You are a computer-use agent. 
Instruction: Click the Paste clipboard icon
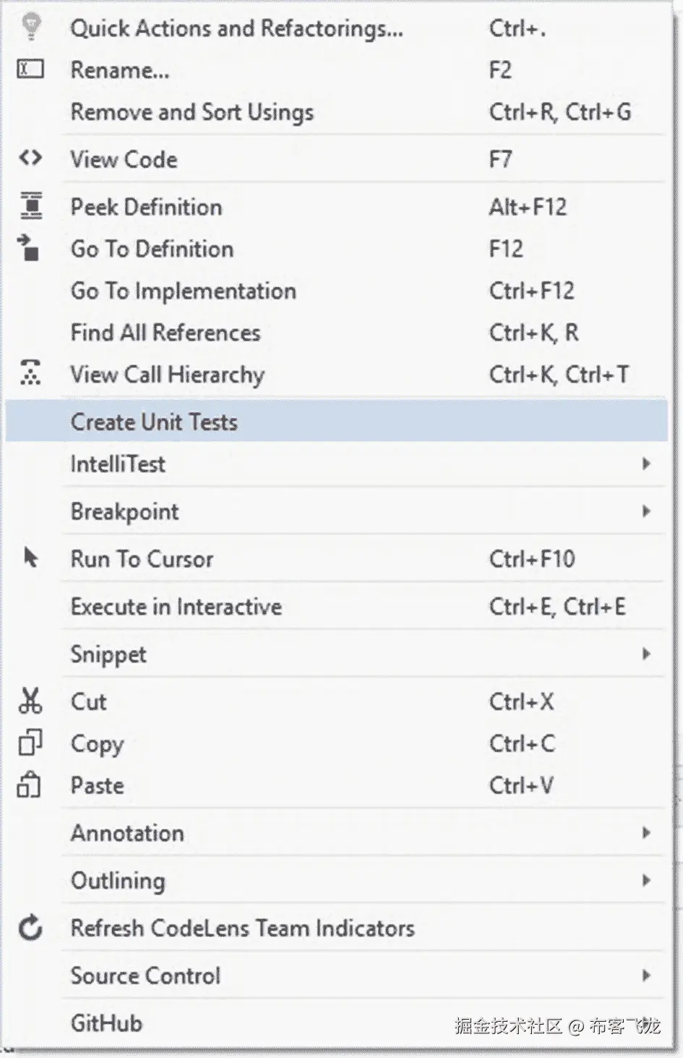(x=29, y=785)
